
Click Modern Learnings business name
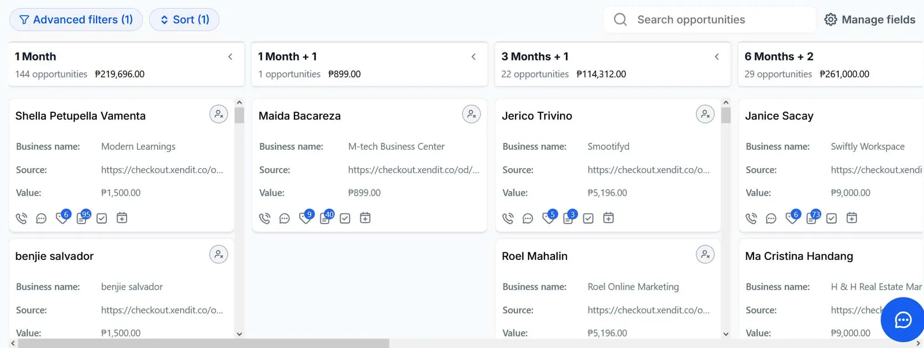click(138, 146)
